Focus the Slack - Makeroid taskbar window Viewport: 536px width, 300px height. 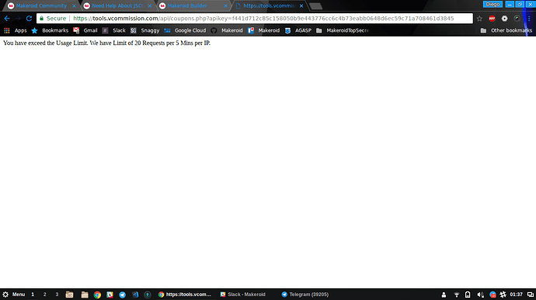click(x=243, y=295)
